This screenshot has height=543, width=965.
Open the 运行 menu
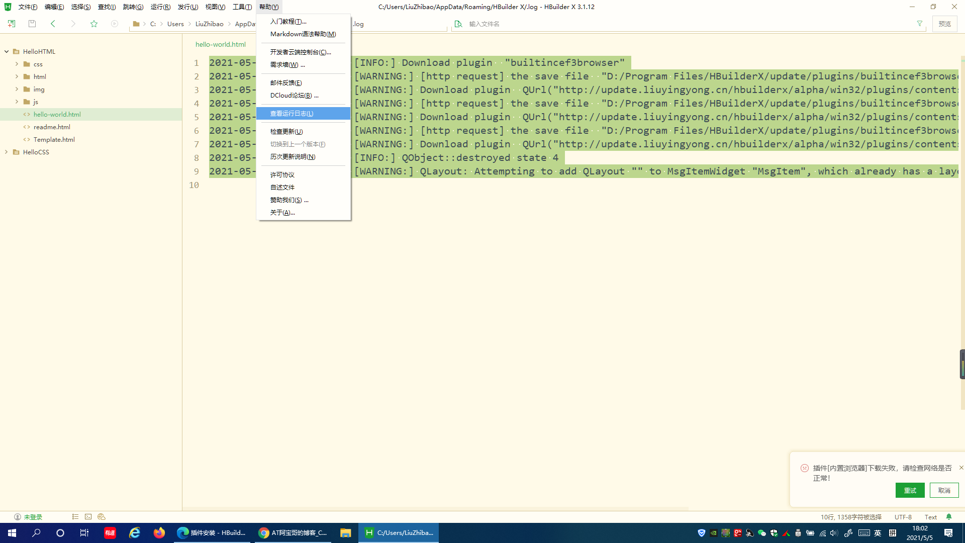tap(160, 7)
